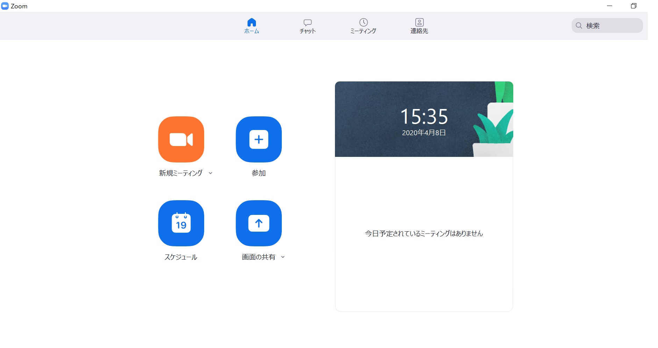Open the スケジュール calendar icon
This screenshot has width=658, height=348.
[181, 223]
